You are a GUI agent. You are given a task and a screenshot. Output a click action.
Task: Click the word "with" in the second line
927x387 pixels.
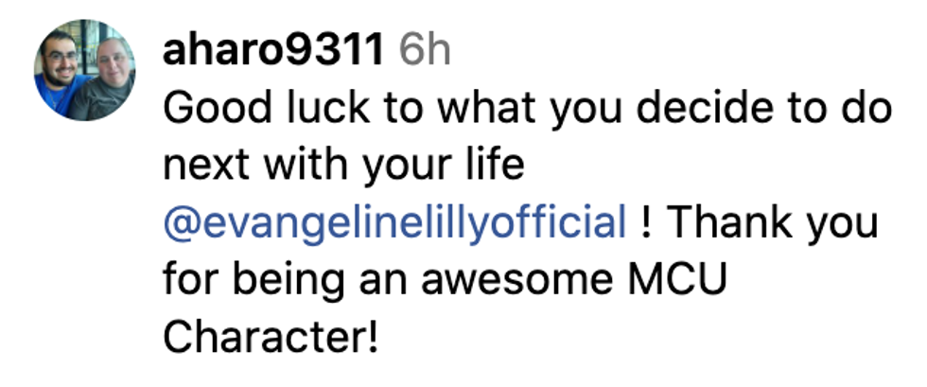pyautogui.click(x=306, y=167)
